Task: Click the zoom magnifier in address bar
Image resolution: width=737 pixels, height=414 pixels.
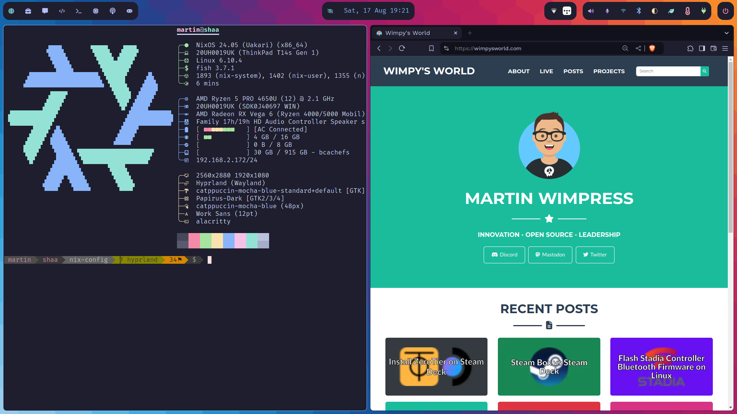Action: 625,48
